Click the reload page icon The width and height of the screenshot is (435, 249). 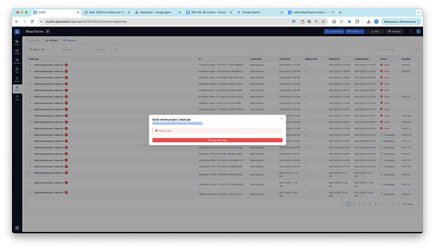pyautogui.click(x=32, y=21)
